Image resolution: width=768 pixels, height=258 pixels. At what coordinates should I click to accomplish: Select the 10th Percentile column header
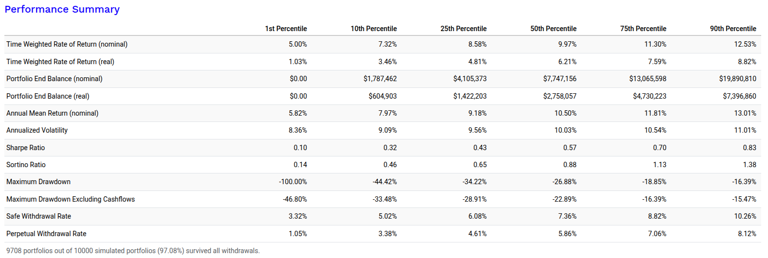[373, 29]
